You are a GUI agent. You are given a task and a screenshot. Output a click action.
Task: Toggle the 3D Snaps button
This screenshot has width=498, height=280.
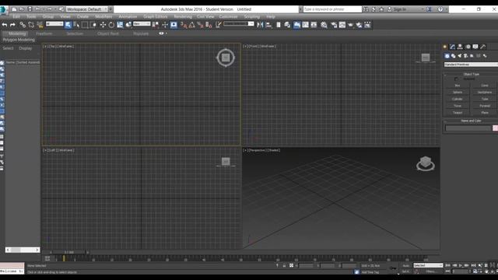[x=184, y=25]
